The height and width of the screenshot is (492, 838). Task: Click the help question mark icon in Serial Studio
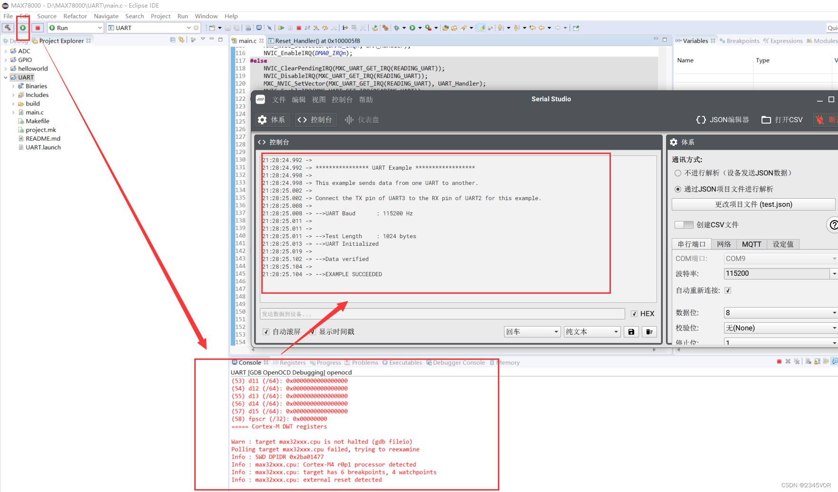pos(833,224)
